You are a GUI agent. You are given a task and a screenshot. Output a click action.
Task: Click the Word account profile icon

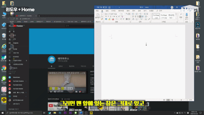pyautogui.click(x=172, y=7)
